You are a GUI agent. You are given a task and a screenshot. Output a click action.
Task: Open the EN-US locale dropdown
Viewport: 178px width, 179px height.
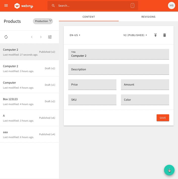(x=75, y=35)
